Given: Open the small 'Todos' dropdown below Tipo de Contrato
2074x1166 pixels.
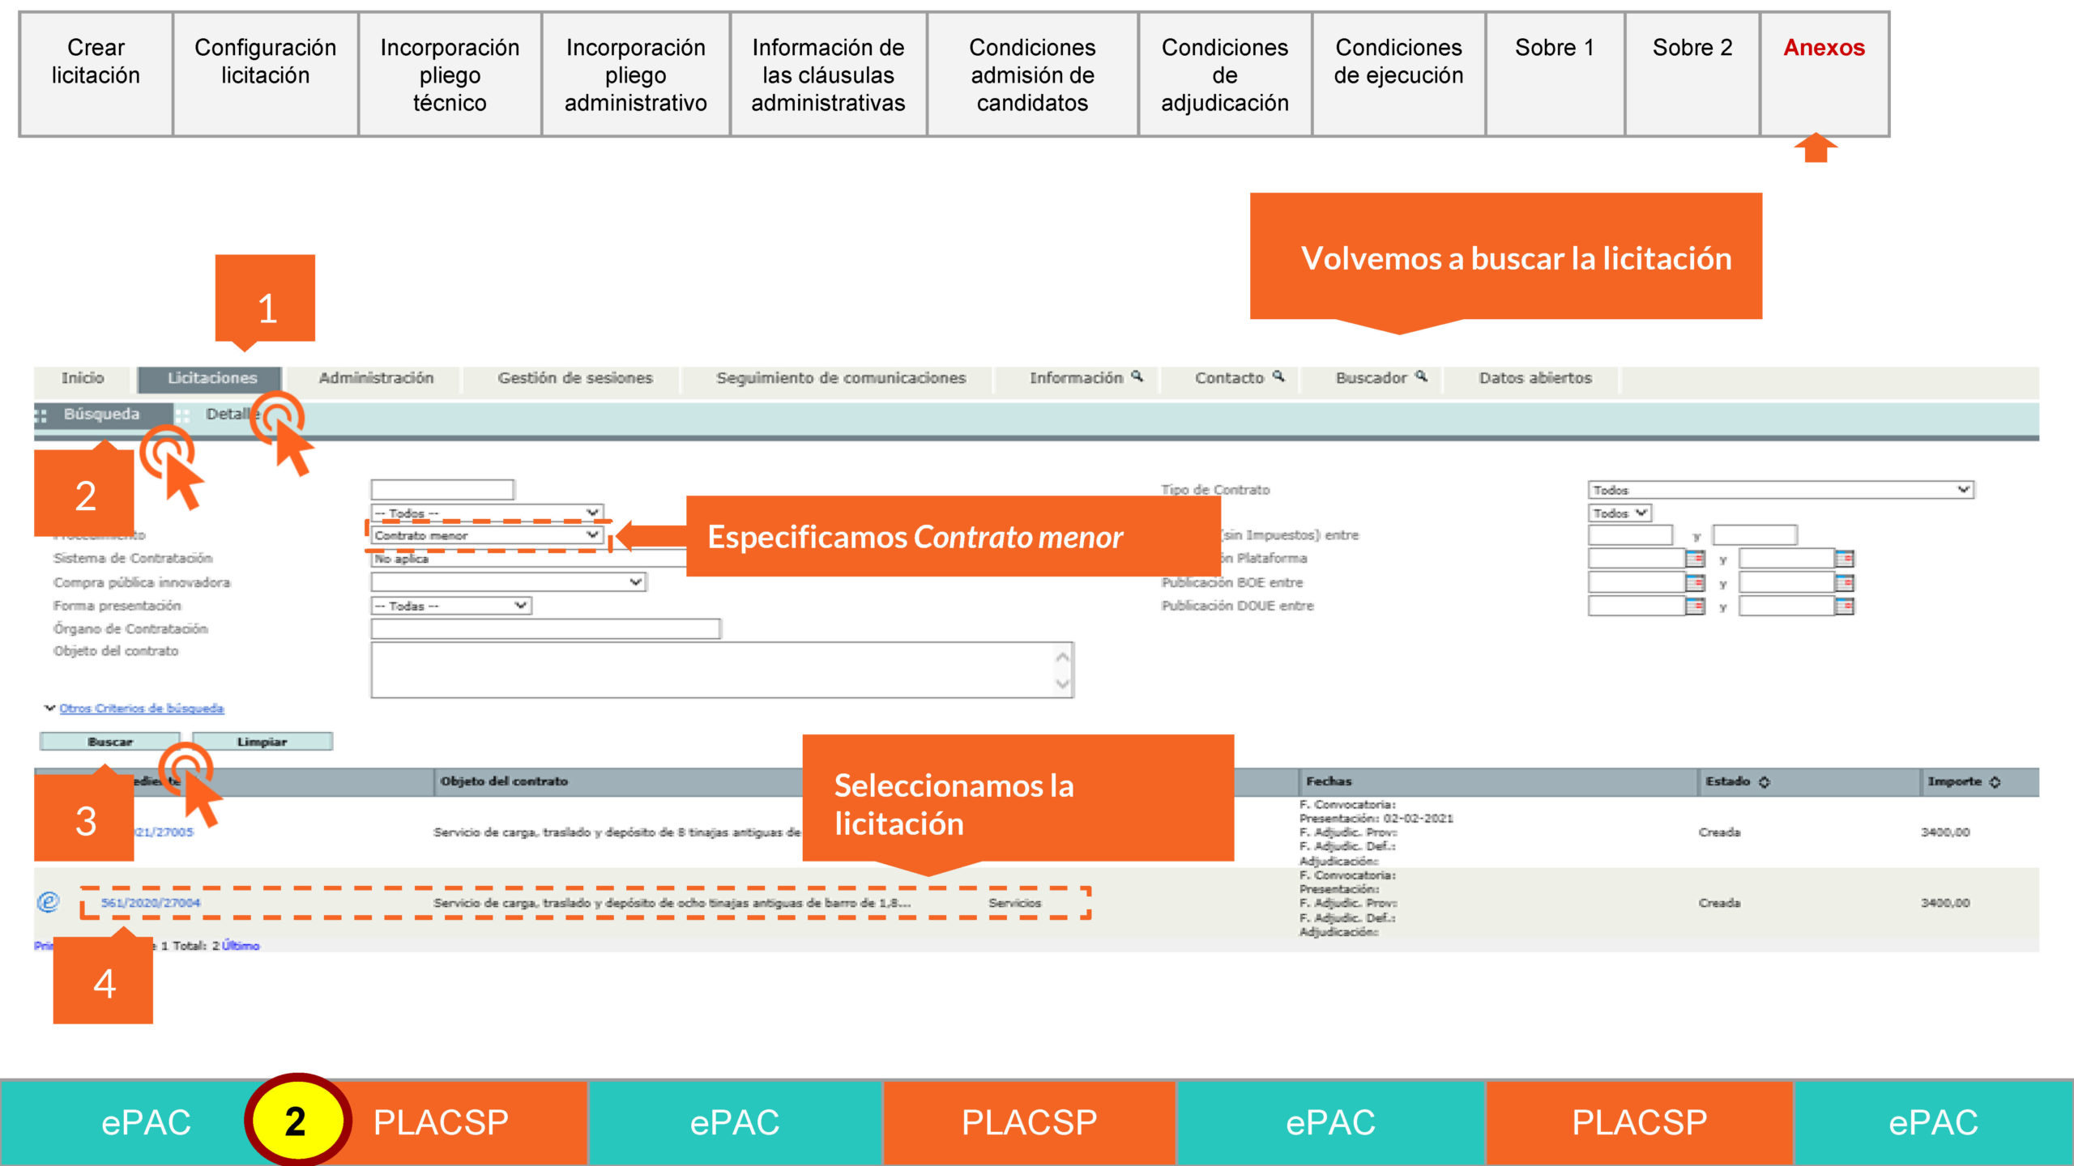Looking at the screenshot, I should [x=1620, y=513].
